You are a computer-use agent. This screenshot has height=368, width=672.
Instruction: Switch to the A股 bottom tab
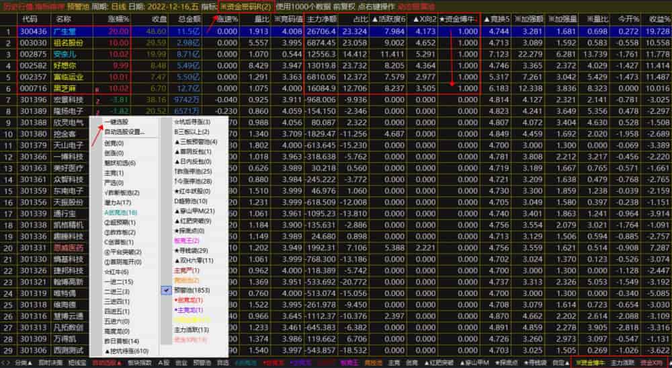coord(164,363)
